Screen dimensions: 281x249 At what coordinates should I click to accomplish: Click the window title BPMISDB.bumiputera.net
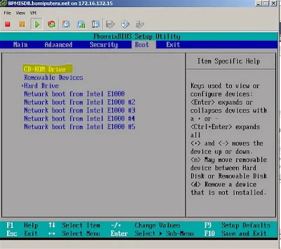click(x=60, y=3)
